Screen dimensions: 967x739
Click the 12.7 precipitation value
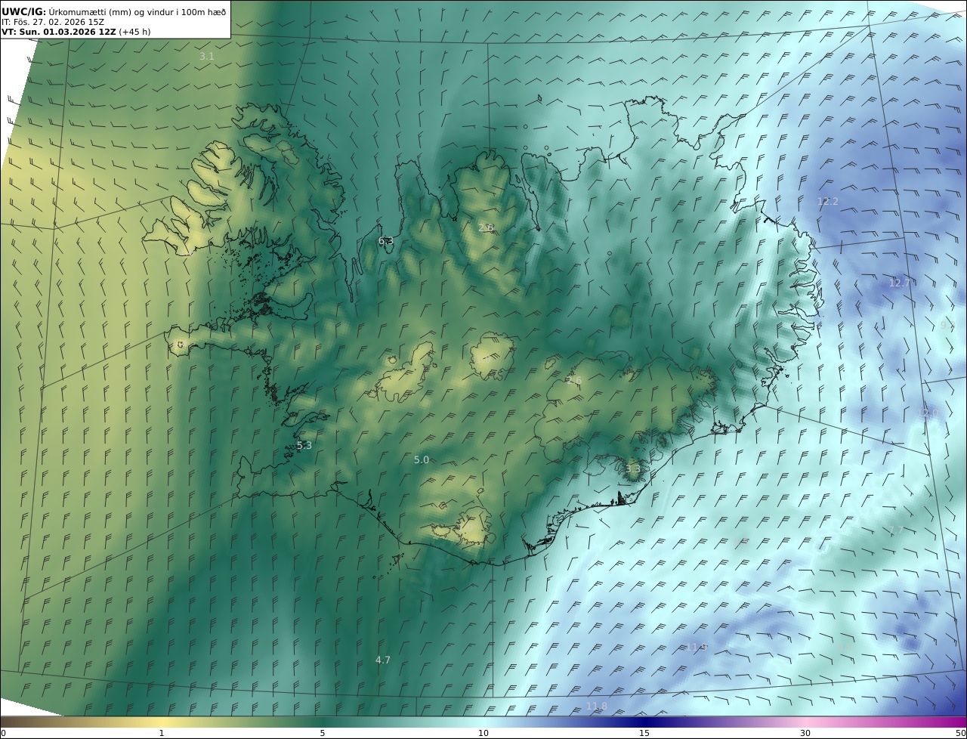(x=900, y=283)
